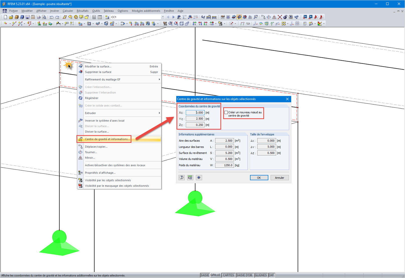This screenshot has height=278, width=405.
Task: Choose Déplacer/copier in context menu
Action: 119,147
